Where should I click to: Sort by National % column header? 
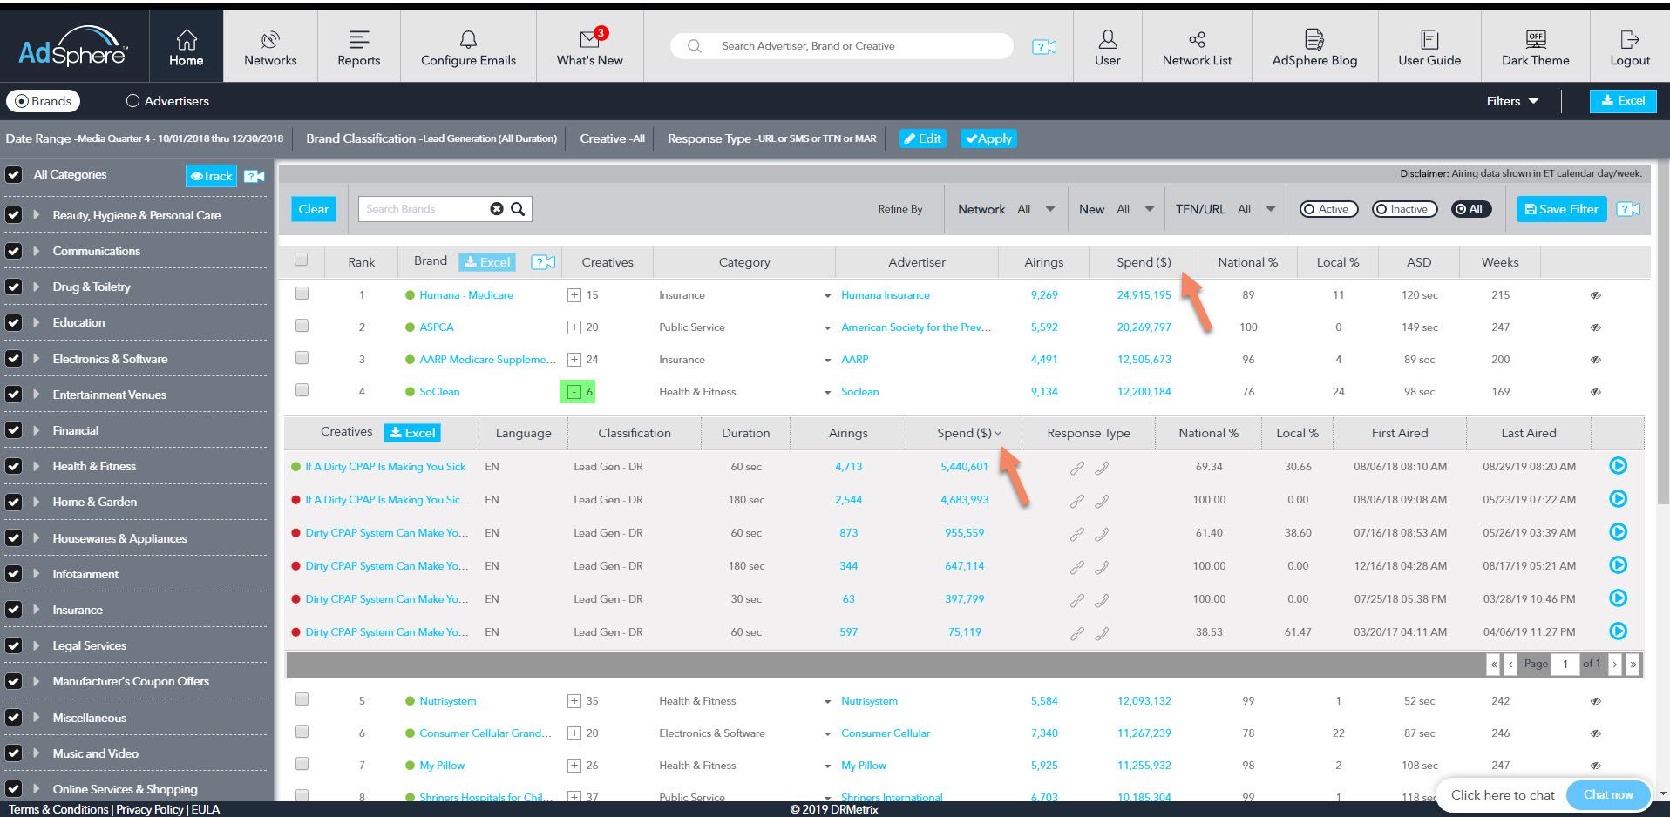tap(1247, 262)
